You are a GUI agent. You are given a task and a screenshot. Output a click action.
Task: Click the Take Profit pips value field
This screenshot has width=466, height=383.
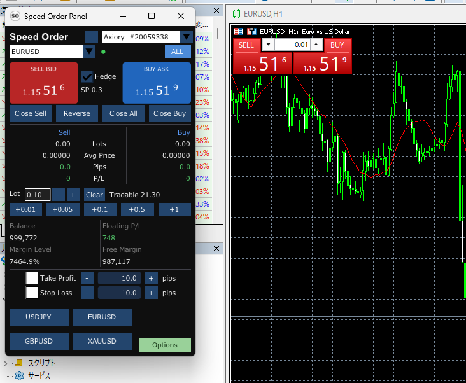click(x=119, y=278)
